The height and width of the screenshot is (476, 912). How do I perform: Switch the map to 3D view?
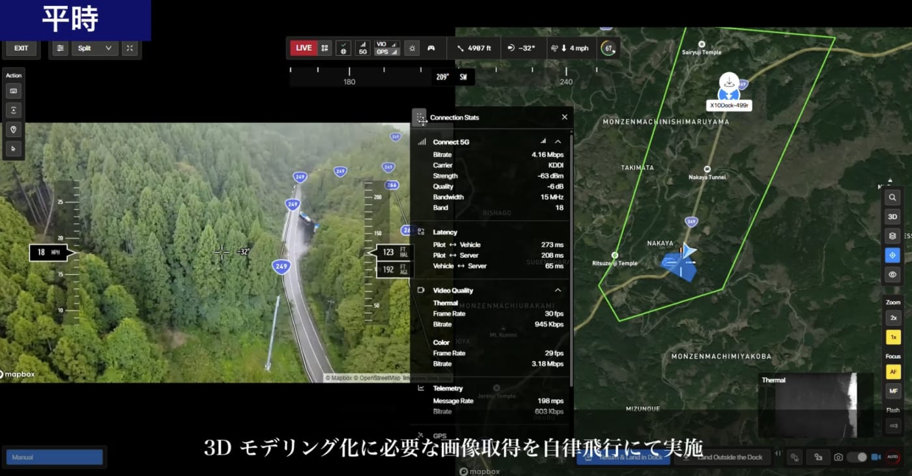pos(892,216)
